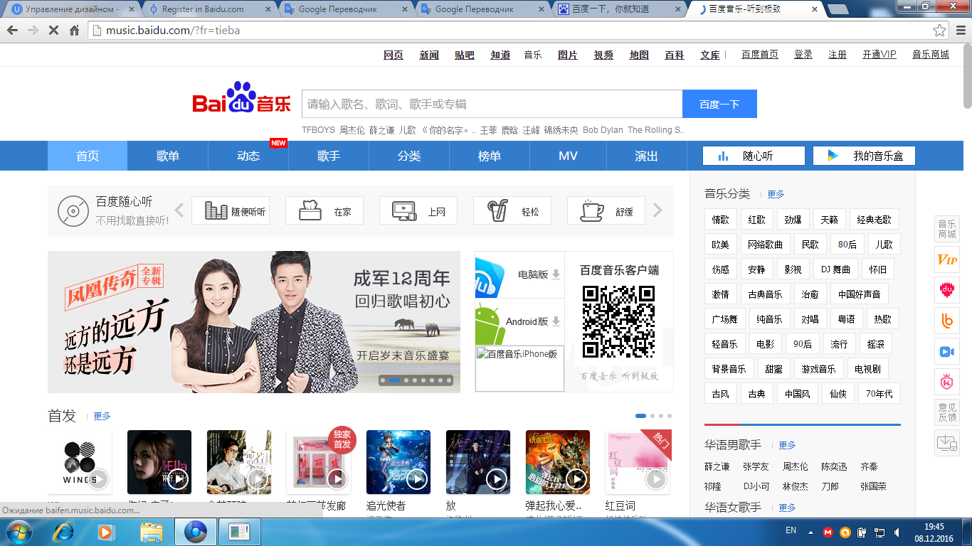Screen dimensions: 972x546
Task: Open the VIP icon in right sidebar
Action: click(947, 259)
